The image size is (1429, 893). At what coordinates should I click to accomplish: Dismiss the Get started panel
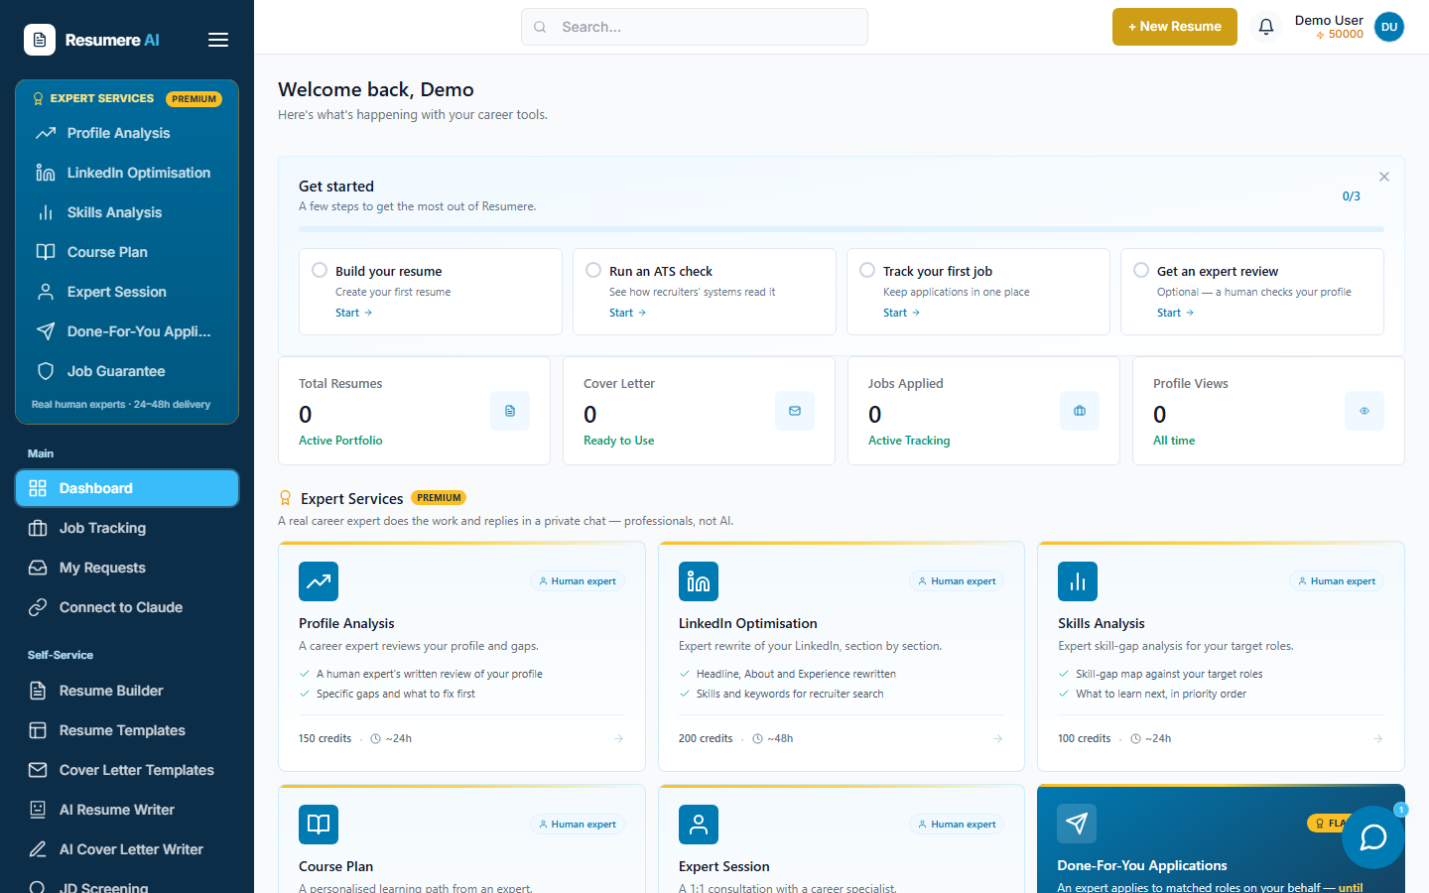pos(1384,177)
